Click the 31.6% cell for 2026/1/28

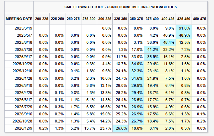pyautogui.click(x=136, y=78)
